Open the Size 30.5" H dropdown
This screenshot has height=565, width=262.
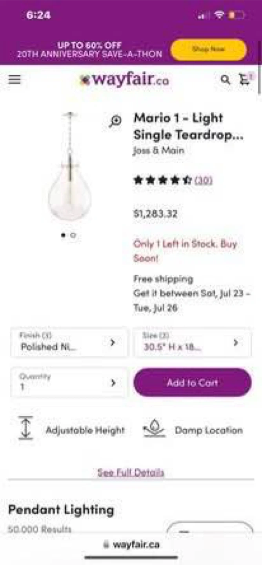[192, 343]
